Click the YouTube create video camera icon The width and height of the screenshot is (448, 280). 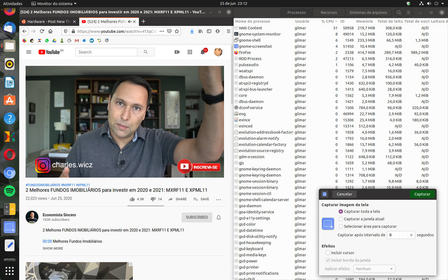pyautogui.click(x=177, y=52)
